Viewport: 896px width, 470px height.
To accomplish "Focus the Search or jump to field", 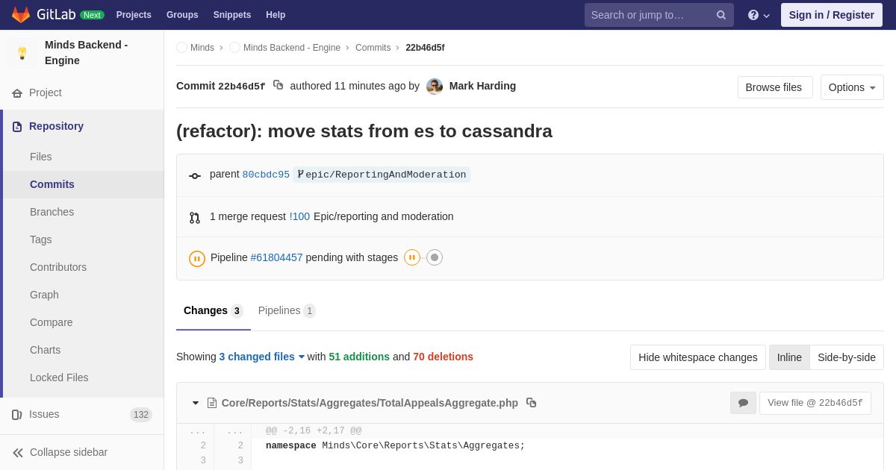I will pyautogui.click(x=648, y=15).
